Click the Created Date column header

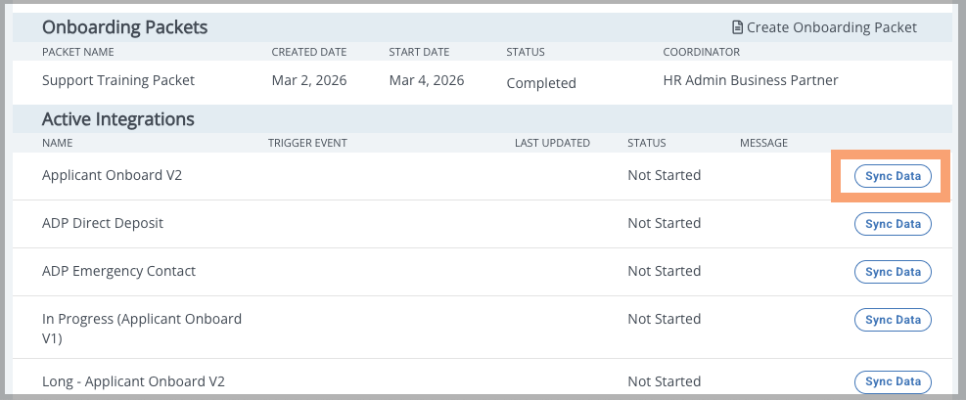coord(308,52)
